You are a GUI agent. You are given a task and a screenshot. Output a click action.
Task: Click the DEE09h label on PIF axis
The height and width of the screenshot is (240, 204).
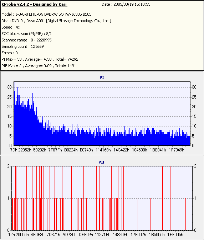pyautogui.click(x=86, y=235)
